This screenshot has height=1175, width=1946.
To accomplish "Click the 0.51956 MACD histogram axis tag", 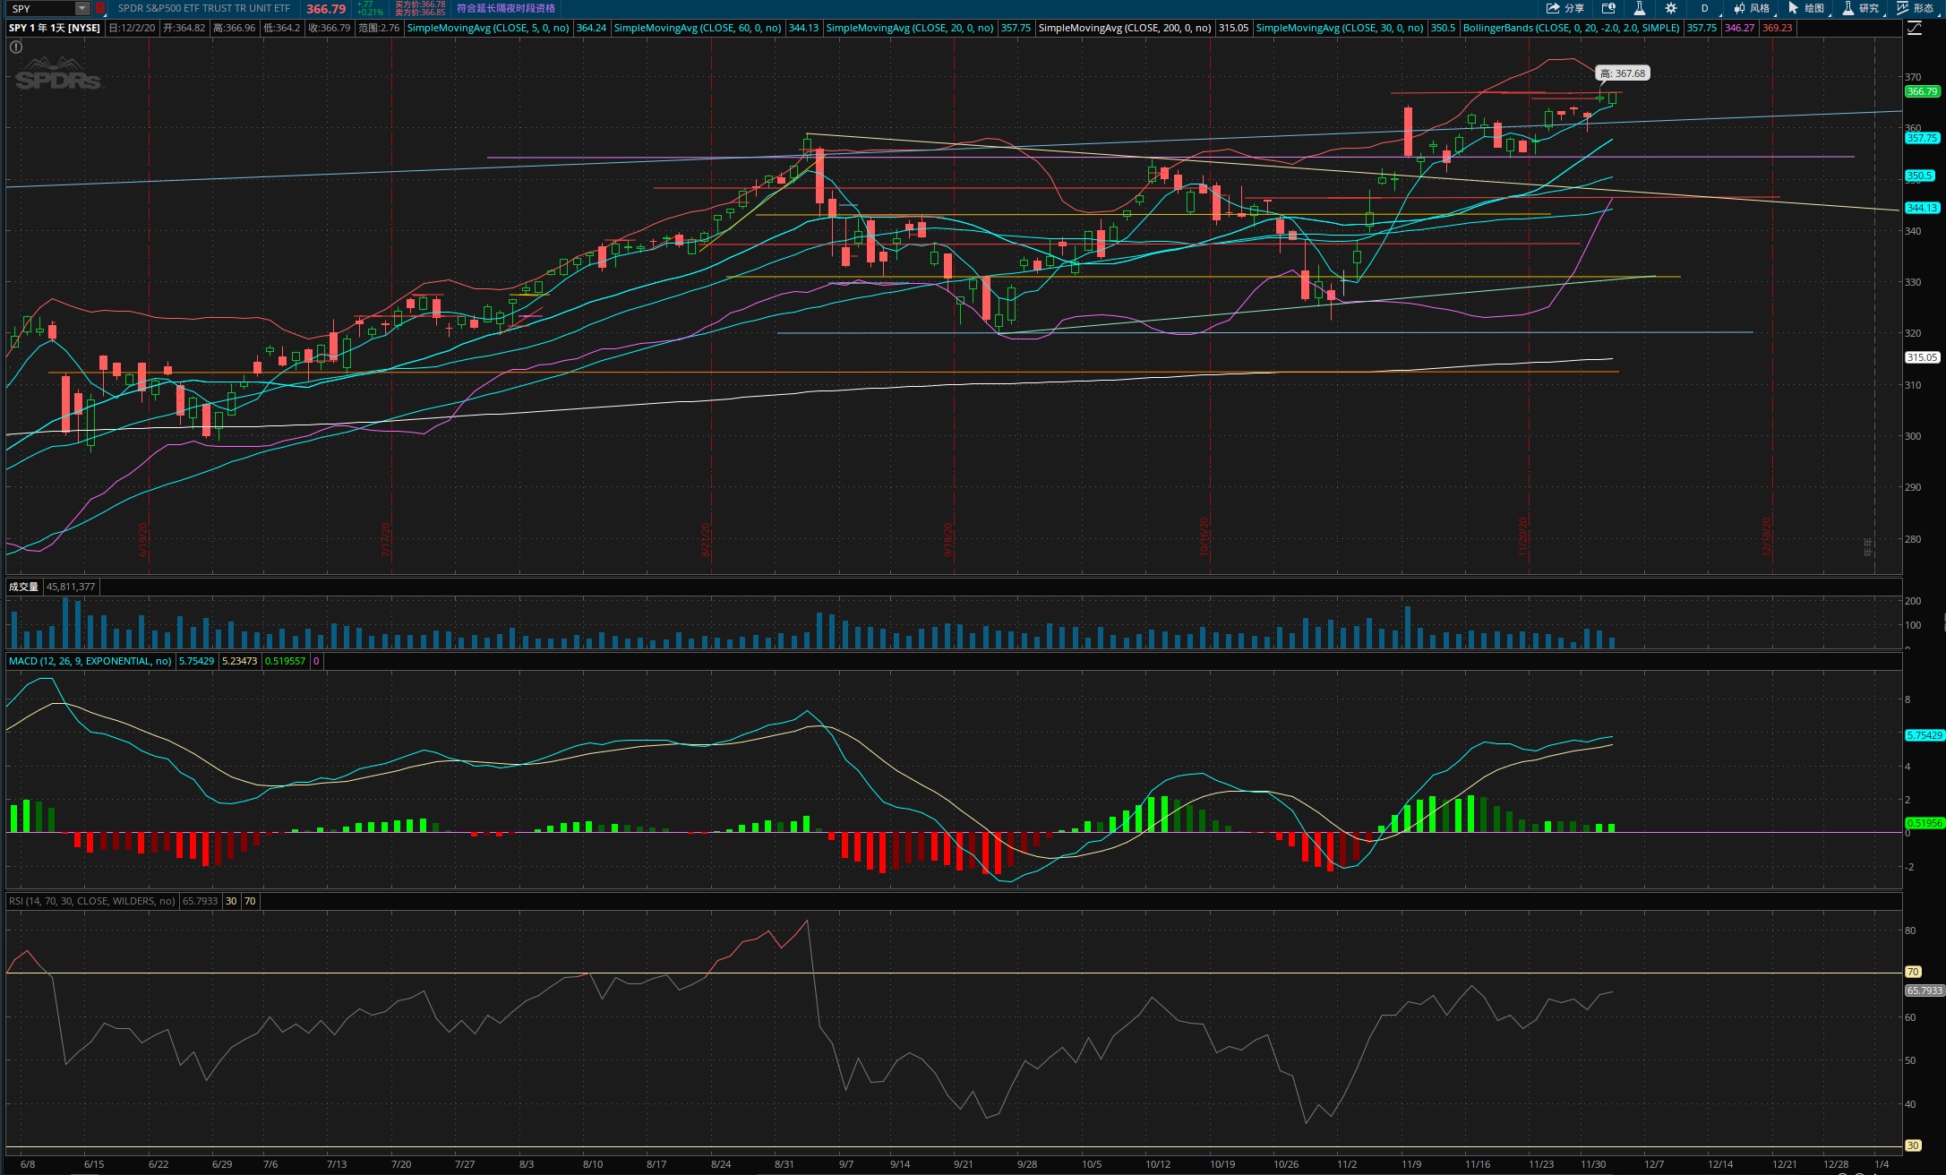I will pos(1925,823).
